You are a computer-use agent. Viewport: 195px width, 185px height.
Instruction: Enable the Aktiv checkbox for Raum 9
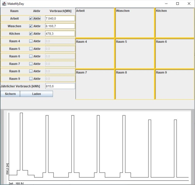coord(31,79)
